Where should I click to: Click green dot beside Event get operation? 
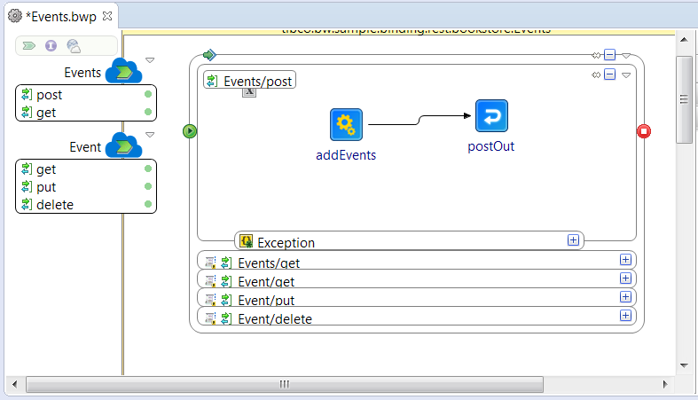148,169
